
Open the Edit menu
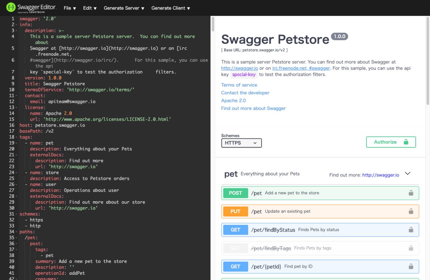[90, 8]
